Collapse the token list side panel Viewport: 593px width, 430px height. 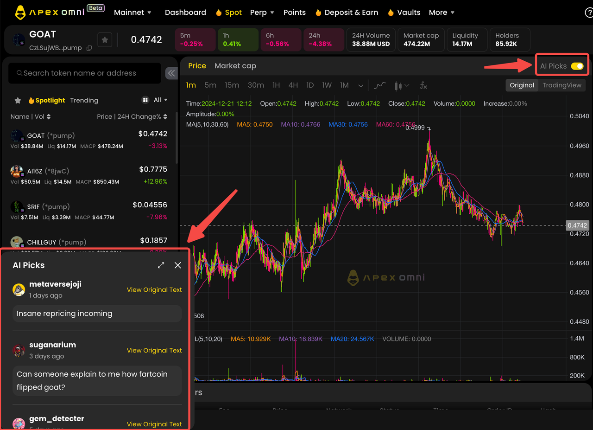171,73
